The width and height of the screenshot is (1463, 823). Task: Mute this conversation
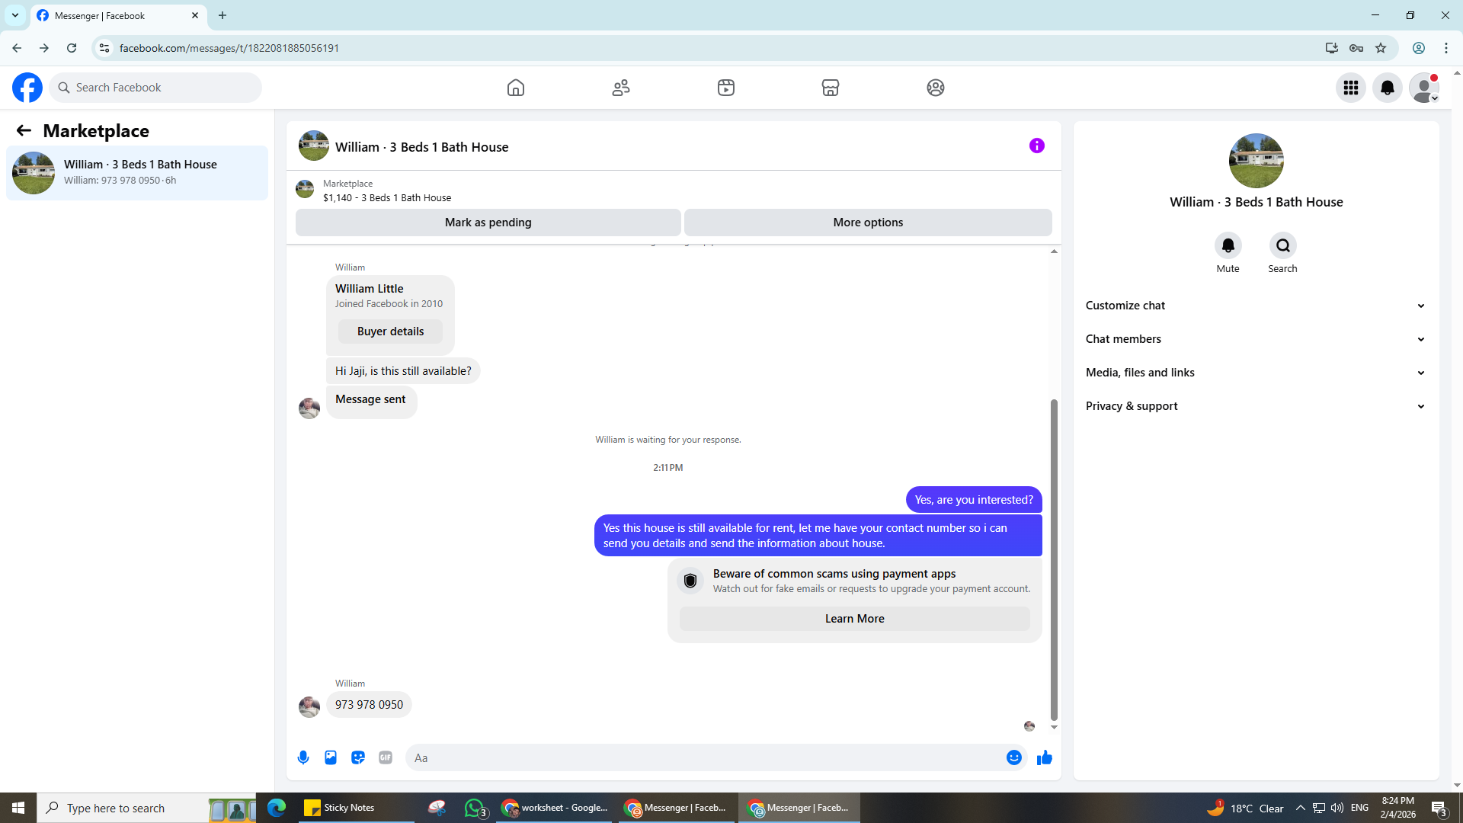pyautogui.click(x=1228, y=245)
